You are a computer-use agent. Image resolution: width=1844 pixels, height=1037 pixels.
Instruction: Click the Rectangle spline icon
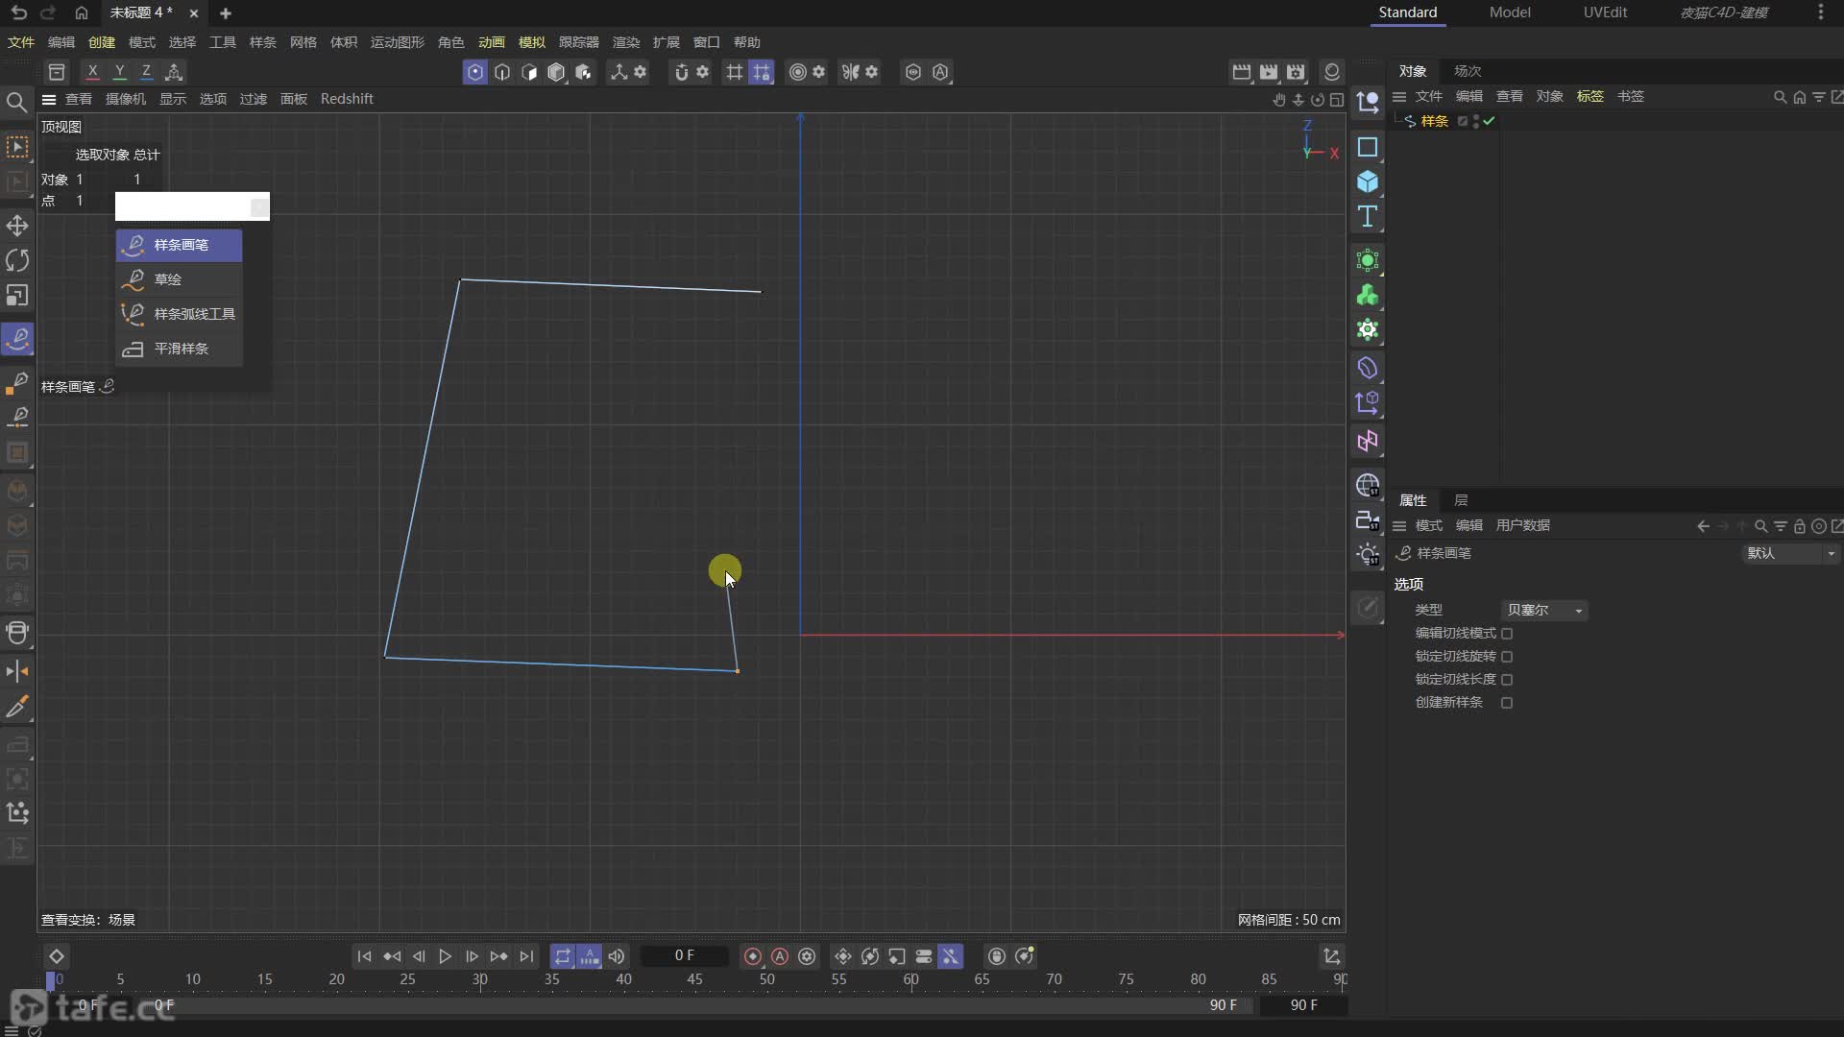tap(1368, 147)
